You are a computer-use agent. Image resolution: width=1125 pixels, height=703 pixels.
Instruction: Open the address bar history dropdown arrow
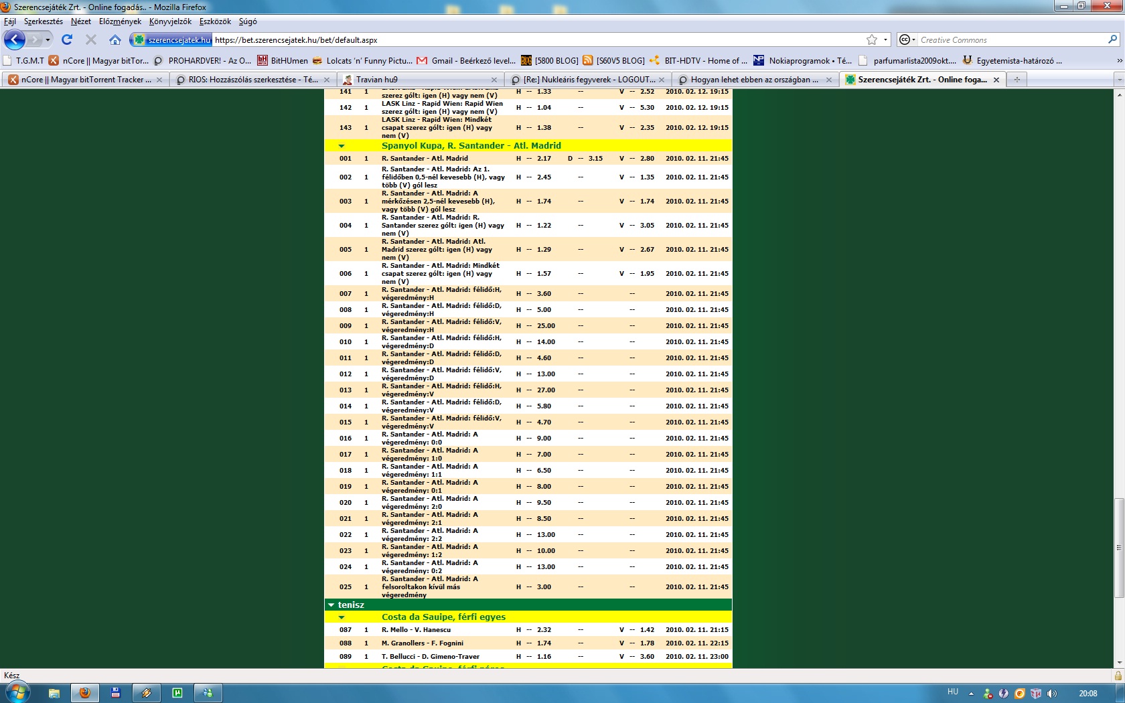pos(885,40)
